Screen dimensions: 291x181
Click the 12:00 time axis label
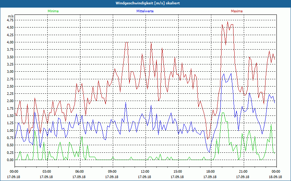click(145, 172)
